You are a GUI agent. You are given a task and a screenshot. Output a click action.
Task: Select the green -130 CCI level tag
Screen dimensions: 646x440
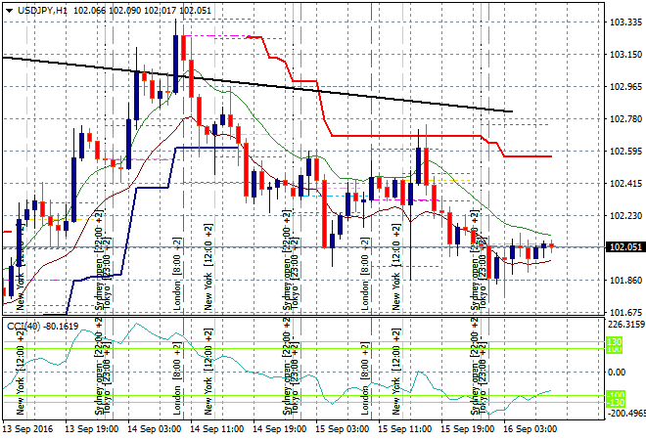[x=616, y=403]
